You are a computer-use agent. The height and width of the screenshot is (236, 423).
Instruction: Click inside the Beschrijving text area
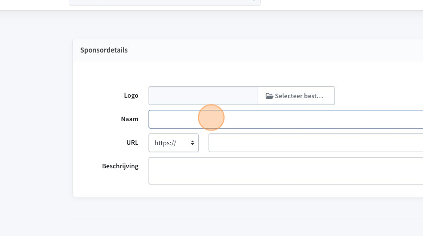[286, 171]
